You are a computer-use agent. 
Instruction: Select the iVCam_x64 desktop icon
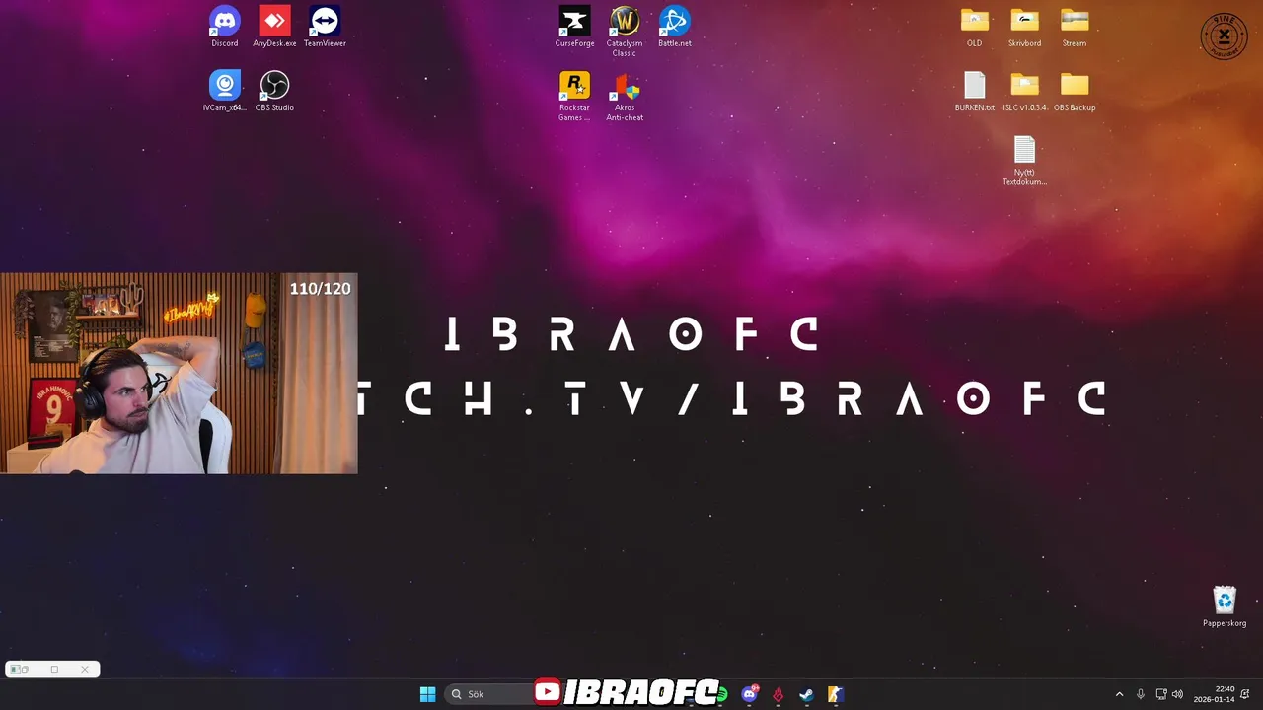tap(224, 91)
